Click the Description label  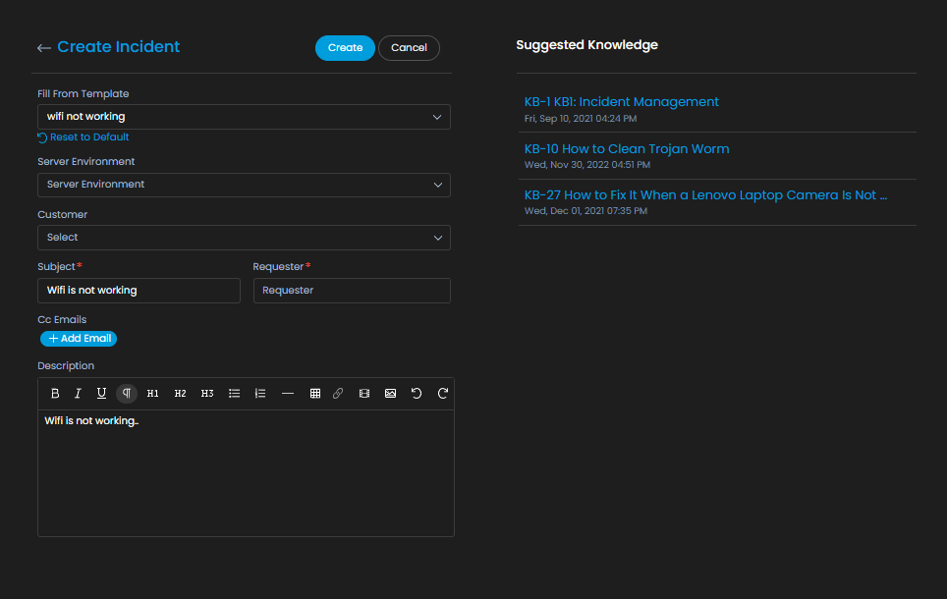[66, 366]
